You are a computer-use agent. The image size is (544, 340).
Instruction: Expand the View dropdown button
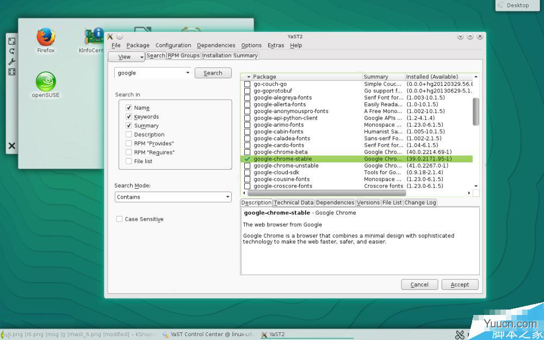(x=126, y=57)
